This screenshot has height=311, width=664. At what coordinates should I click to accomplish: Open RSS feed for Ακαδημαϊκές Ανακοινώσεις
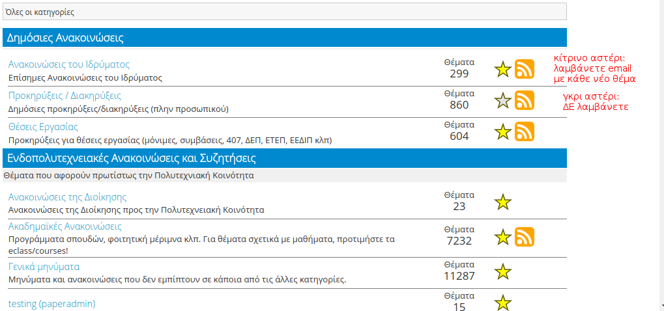(525, 237)
